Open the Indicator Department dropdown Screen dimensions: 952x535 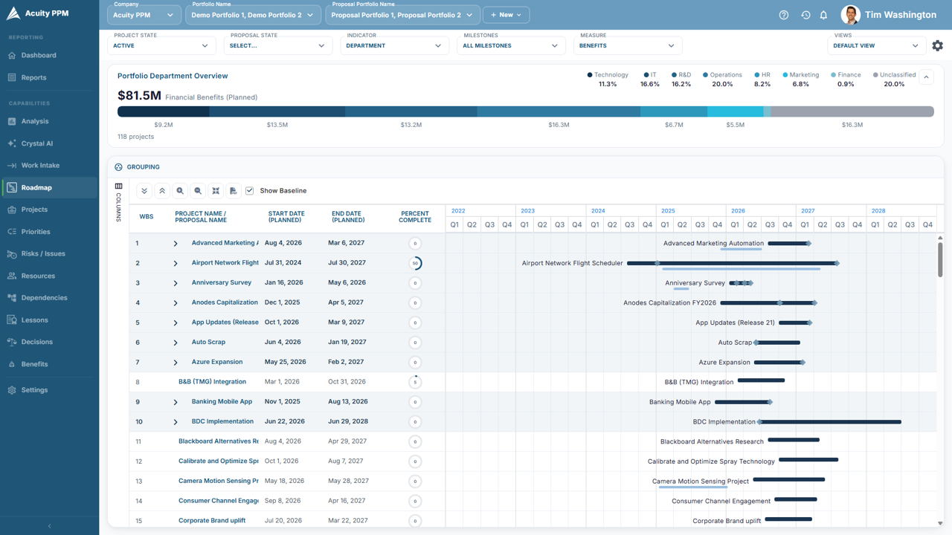coord(394,45)
